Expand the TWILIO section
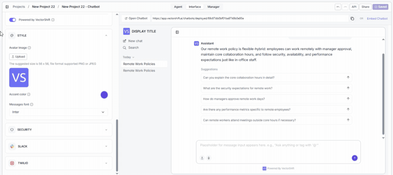The width and height of the screenshot is (393, 175). click(x=59, y=163)
